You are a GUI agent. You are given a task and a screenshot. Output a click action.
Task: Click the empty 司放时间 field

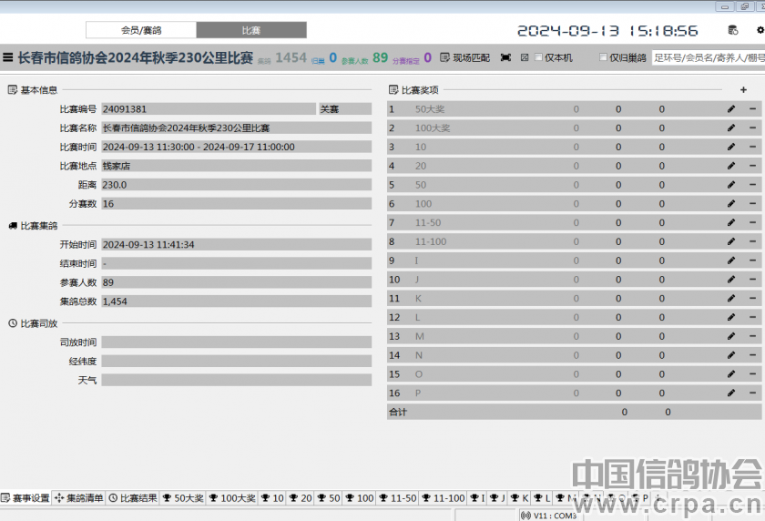coord(237,342)
